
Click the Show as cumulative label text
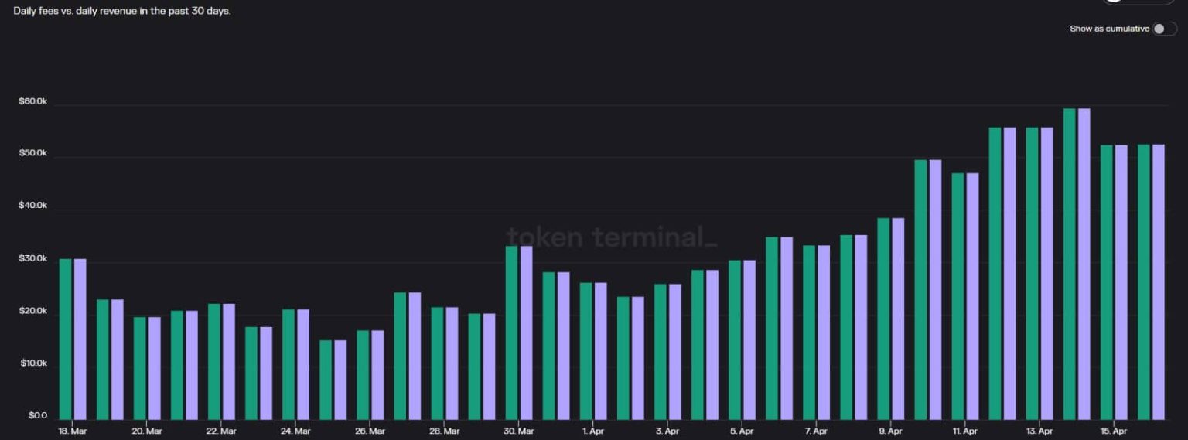1109,29
